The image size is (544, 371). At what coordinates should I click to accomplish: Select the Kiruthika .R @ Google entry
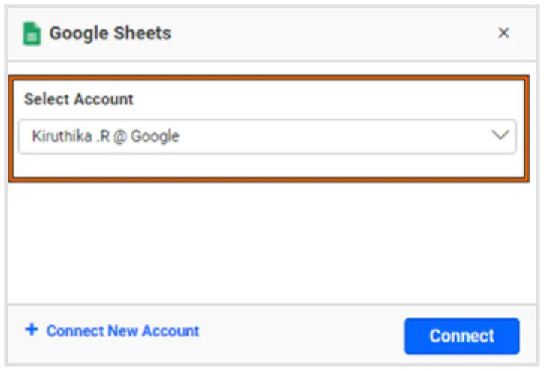(105, 137)
